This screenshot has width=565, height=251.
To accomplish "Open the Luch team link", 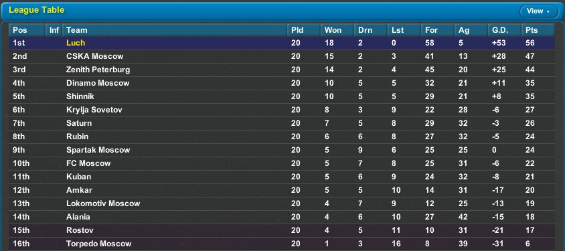I will coord(76,43).
